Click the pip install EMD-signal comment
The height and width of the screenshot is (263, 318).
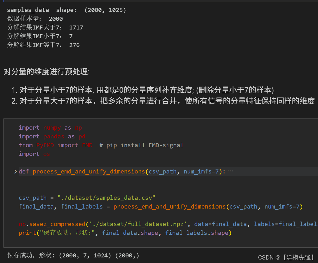(x=141, y=145)
